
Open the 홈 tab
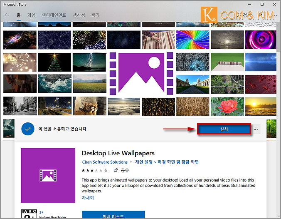click(19, 15)
